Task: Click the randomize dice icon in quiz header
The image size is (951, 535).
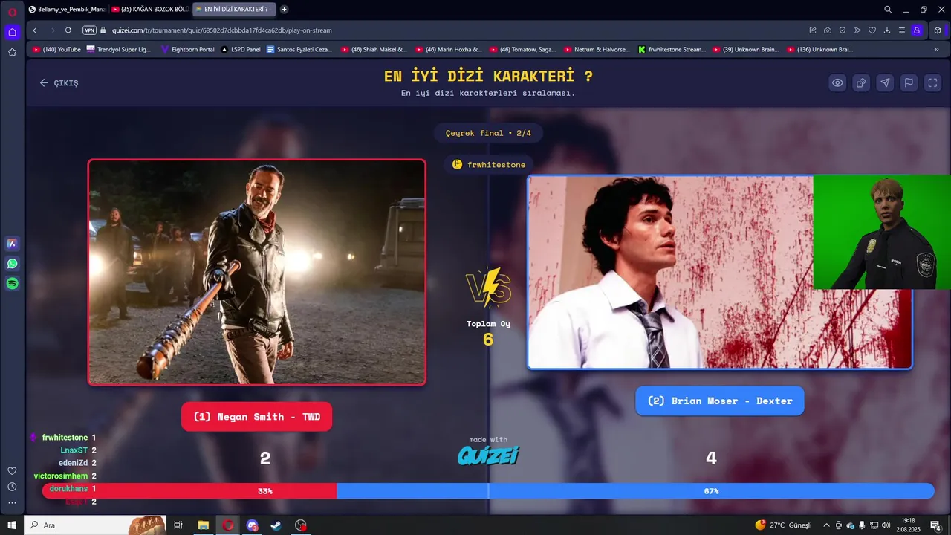Action: pos(861,82)
